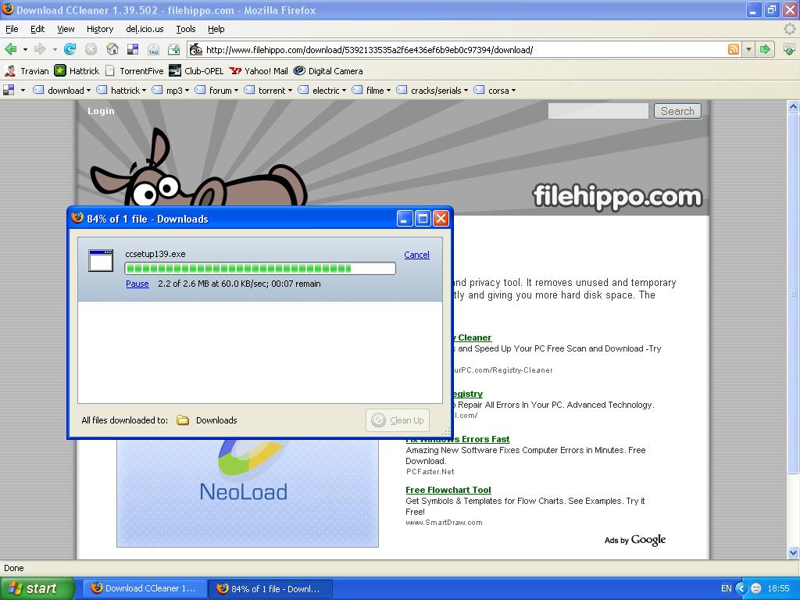Open the Hattrick bookmark in bookmarks toolbar
Screen dimensions: 800x600
click(x=77, y=70)
